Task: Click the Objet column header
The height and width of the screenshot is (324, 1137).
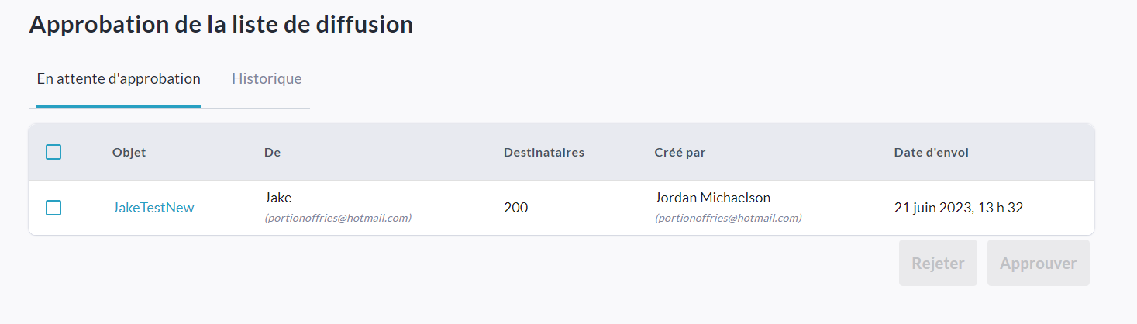Action: pos(129,153)
